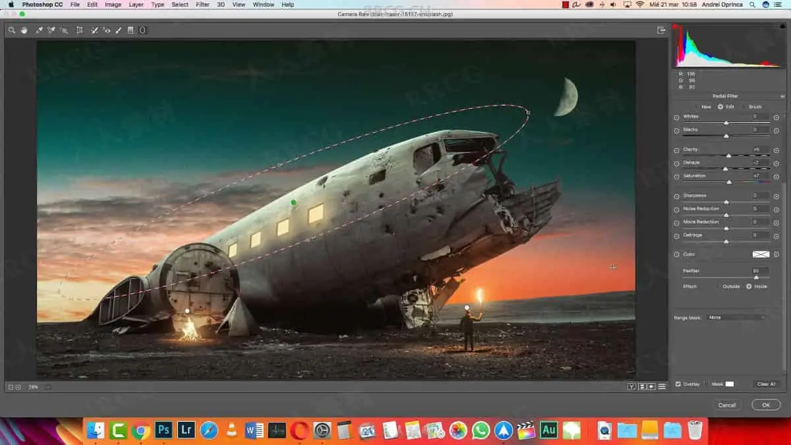Toggle the Mask checkbox

[x=707, y=384]
